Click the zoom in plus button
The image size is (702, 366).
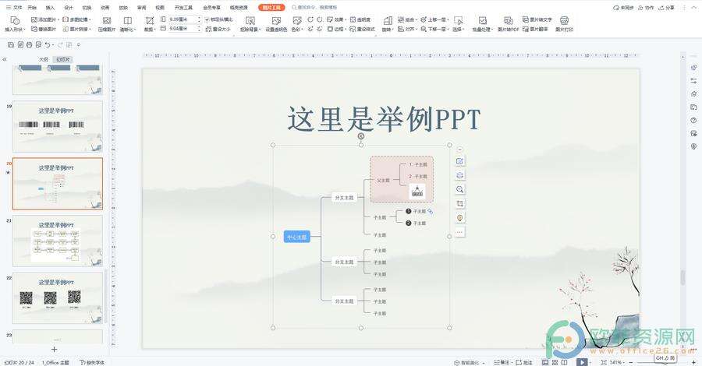pos(693,362)
